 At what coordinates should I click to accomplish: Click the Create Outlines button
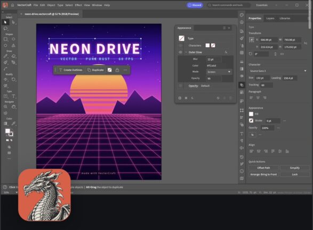pos(71,70)
